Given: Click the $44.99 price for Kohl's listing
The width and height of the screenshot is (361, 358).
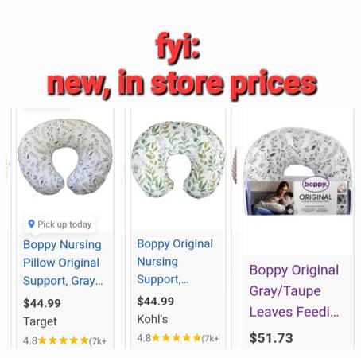Looking at the screenshot, I should [156, 302].
